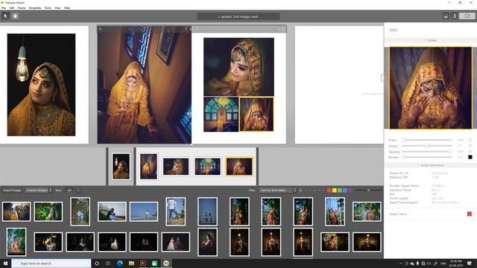Open the Edit menu

coord(12,7)
